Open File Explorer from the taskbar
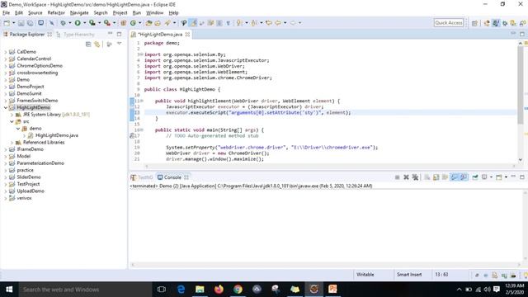 click(200, 290)
